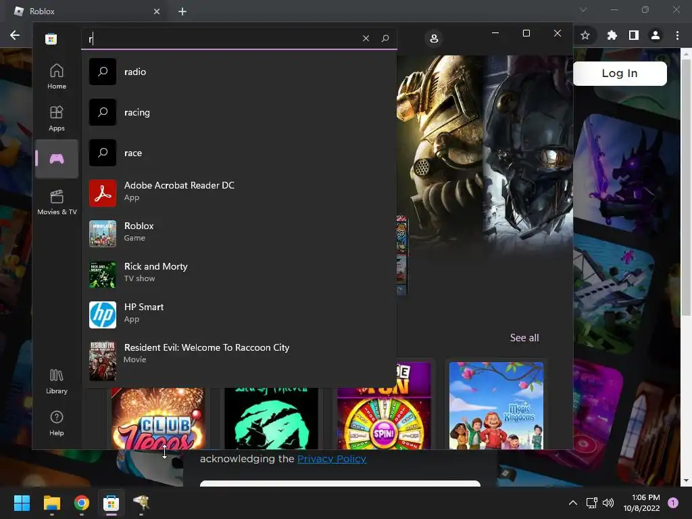Clear the search box with X

tap(366, 39)
